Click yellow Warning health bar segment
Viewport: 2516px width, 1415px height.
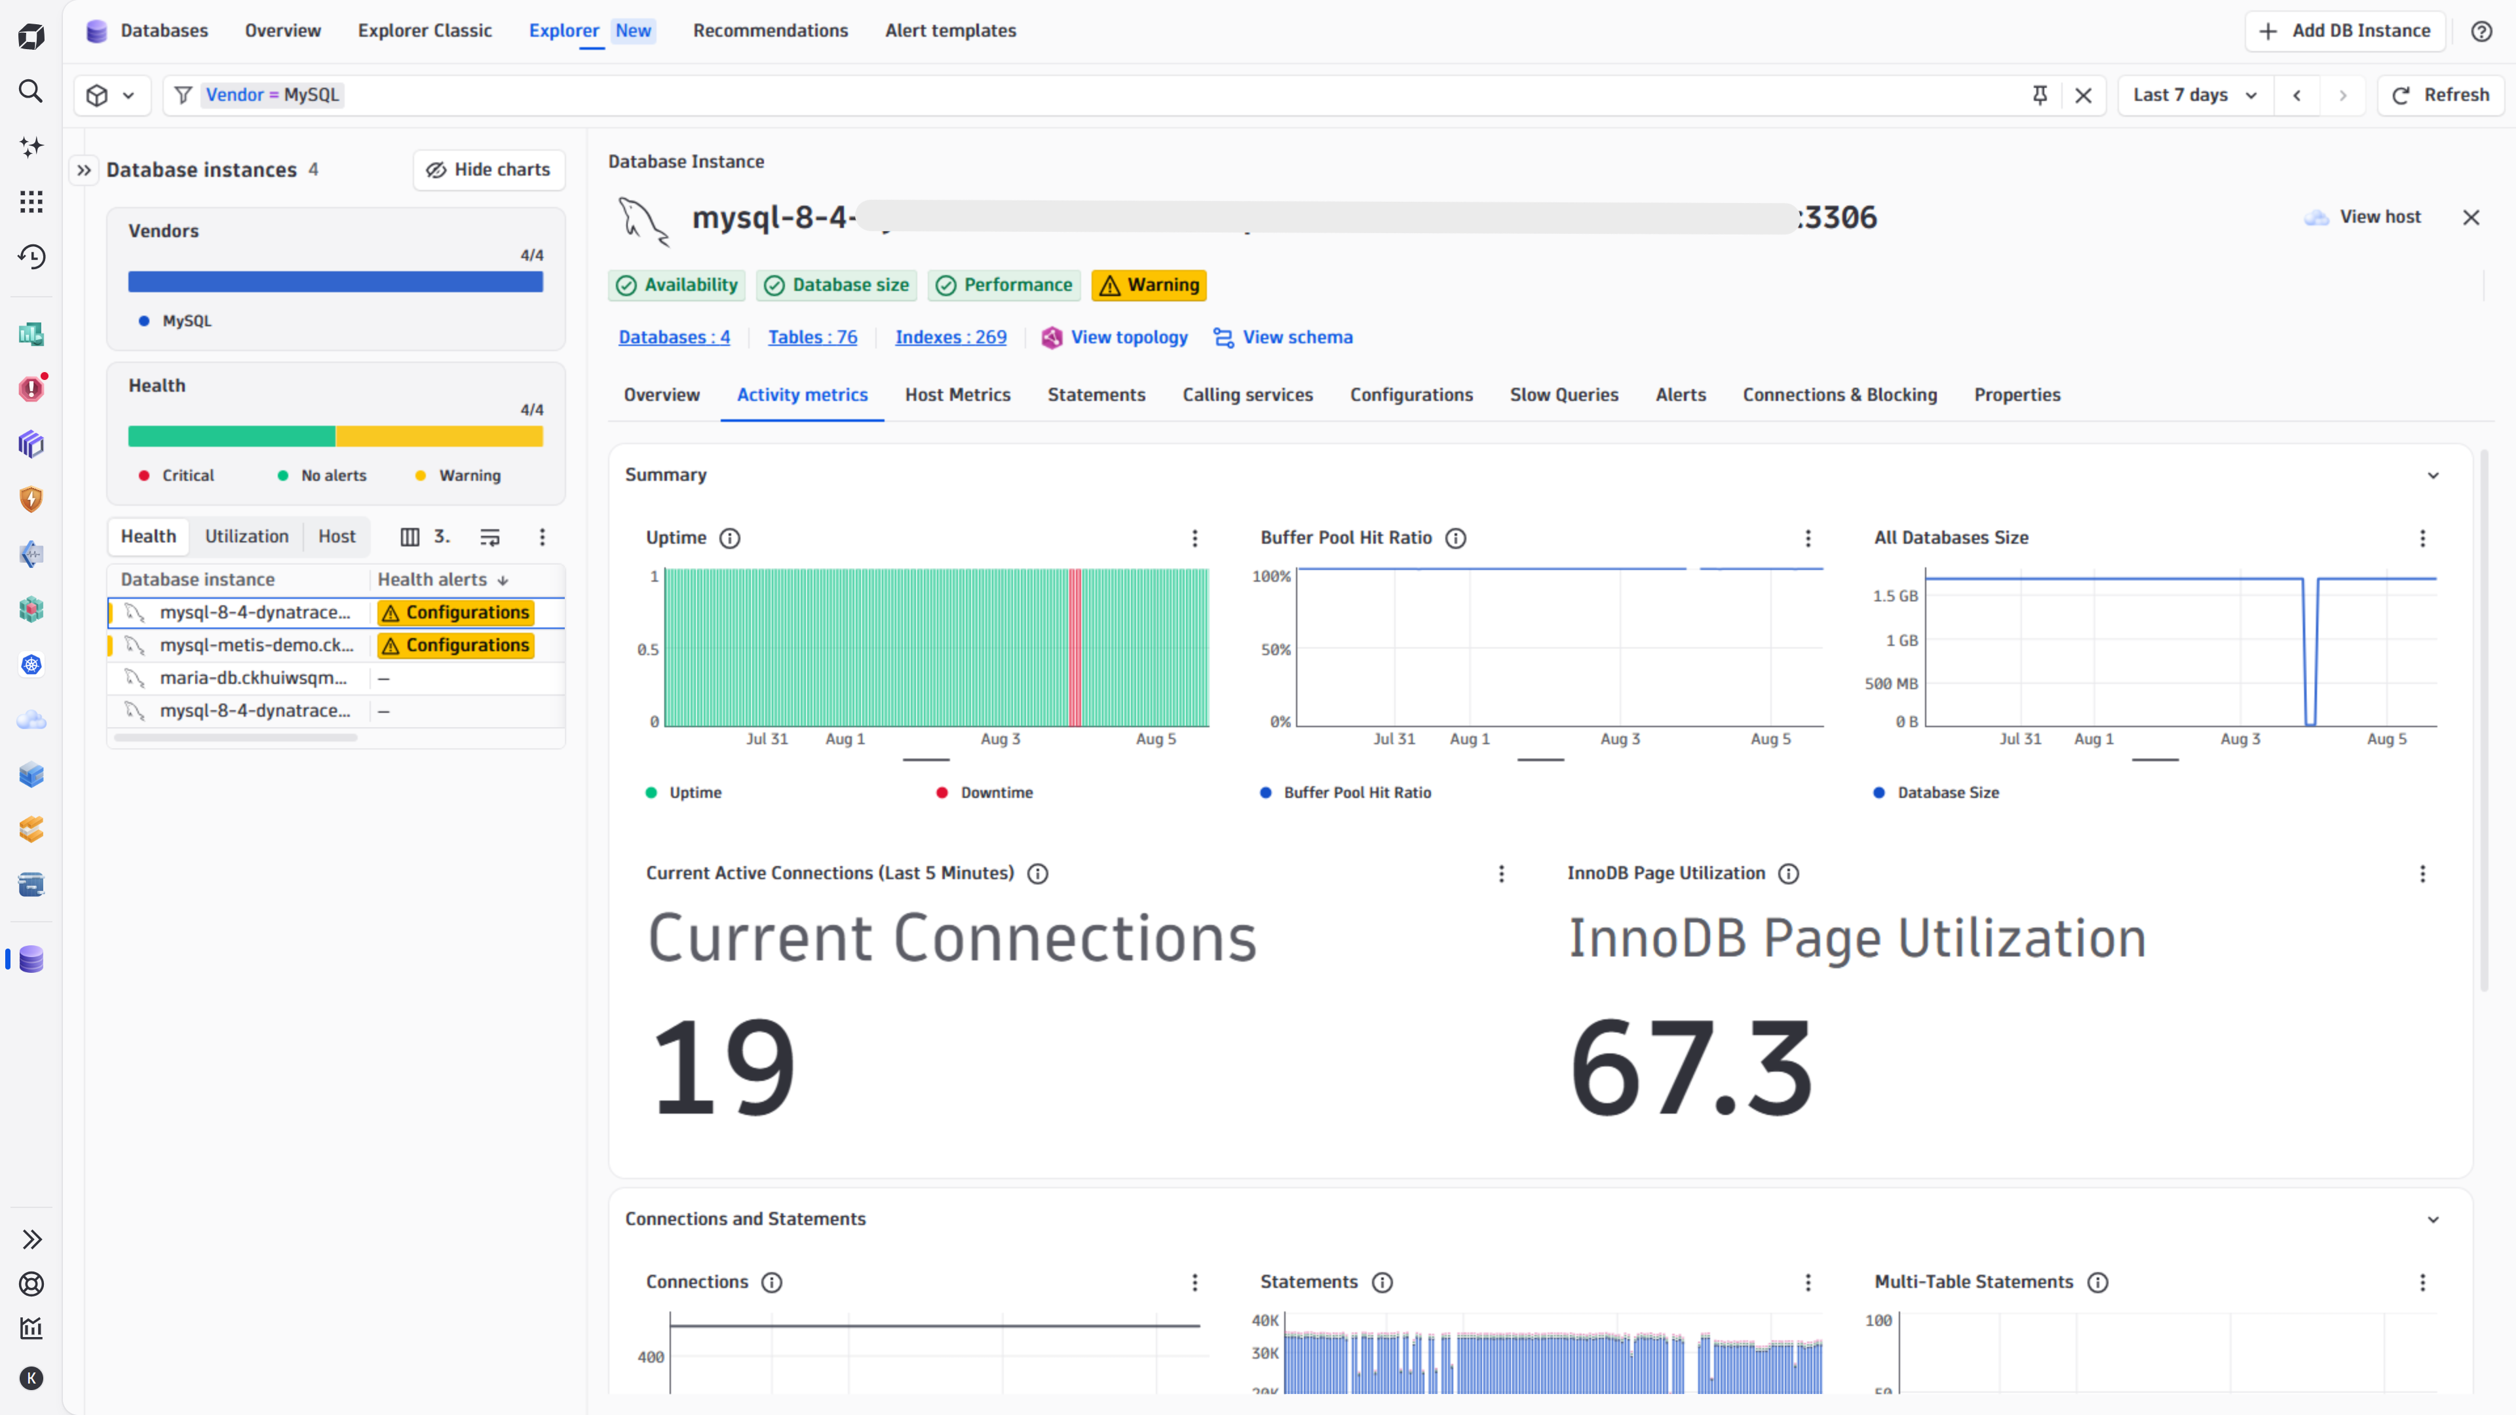(440, 436)
